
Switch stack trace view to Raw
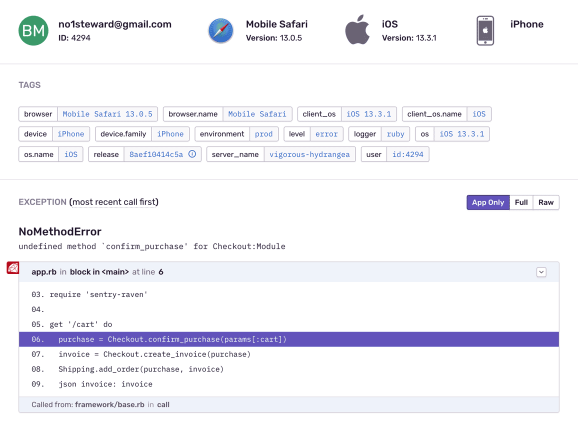545,202
